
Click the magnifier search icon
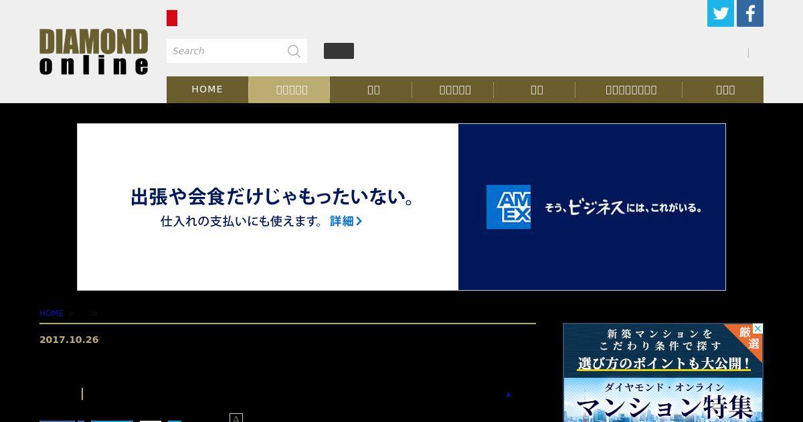tap(294, 51)
